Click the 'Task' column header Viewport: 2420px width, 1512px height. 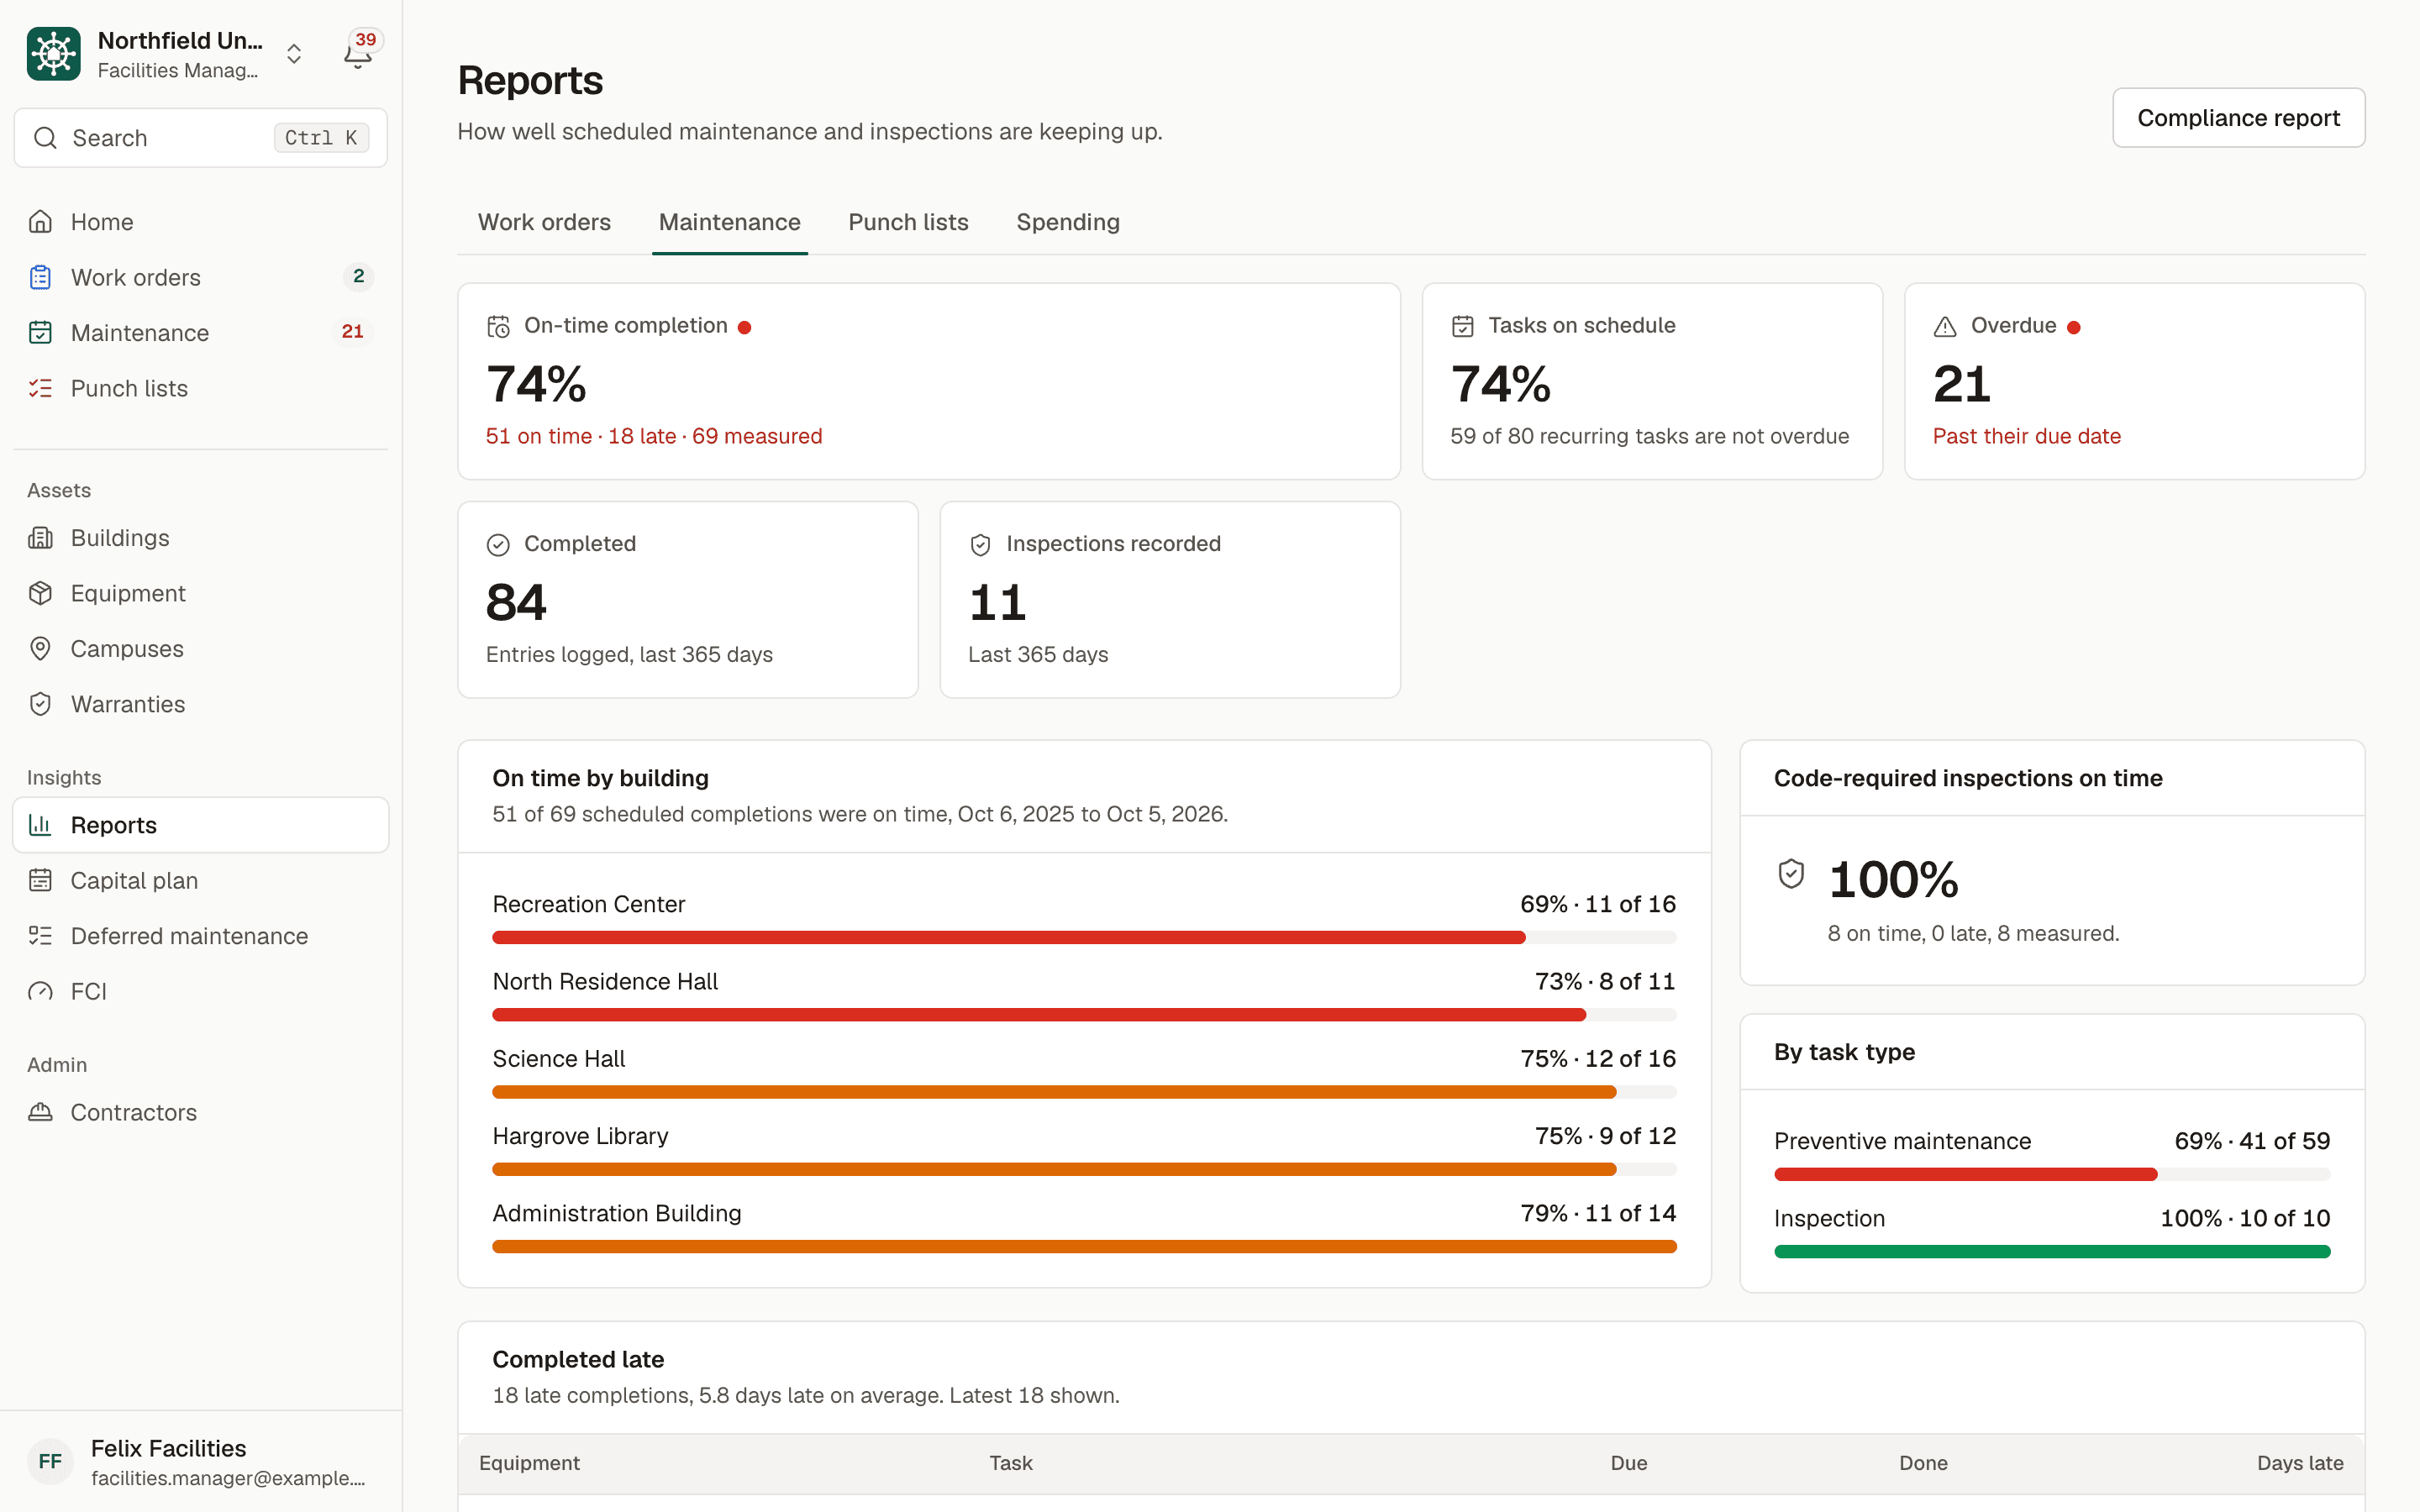tap(1011, 1463)
